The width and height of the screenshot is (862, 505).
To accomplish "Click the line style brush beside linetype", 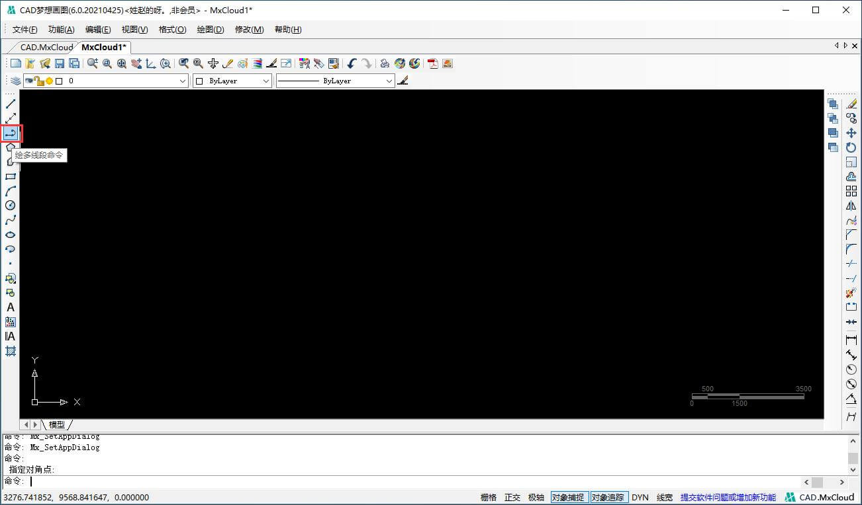I will click(403, 81).
